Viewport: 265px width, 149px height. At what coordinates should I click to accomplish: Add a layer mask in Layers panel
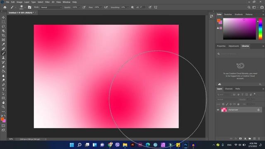pos(240,139)
